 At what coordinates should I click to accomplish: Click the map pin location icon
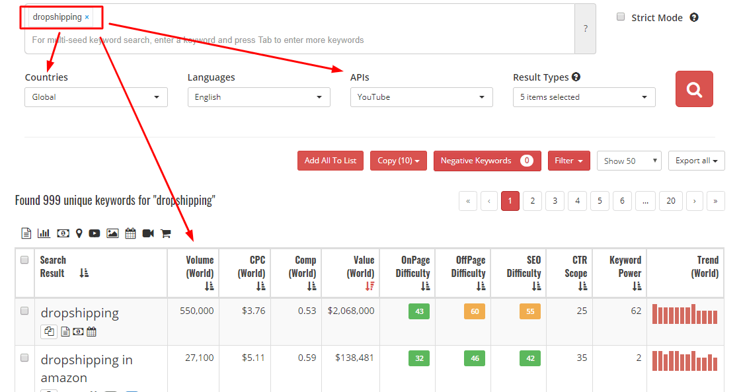[79, 233]
